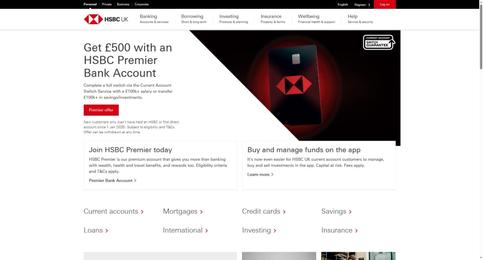Click the scrollbar down arrow

tap(481, 258)
